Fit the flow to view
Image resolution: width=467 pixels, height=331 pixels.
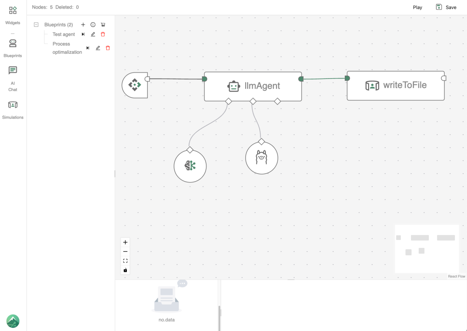(x=125, y=261)
